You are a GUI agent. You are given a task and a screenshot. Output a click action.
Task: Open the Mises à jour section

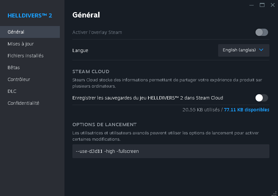(x=21, y=44)
